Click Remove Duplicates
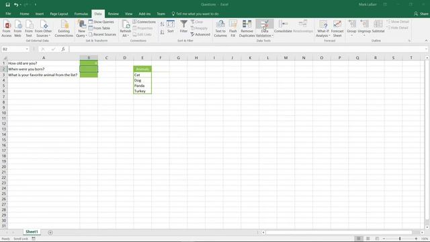The height and width of the screenshot is (242, 430). coord(247,28)
